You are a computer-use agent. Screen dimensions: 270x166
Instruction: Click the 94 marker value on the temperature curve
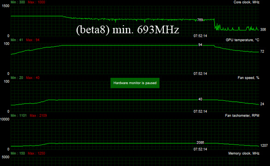click(x=200, y=45)
